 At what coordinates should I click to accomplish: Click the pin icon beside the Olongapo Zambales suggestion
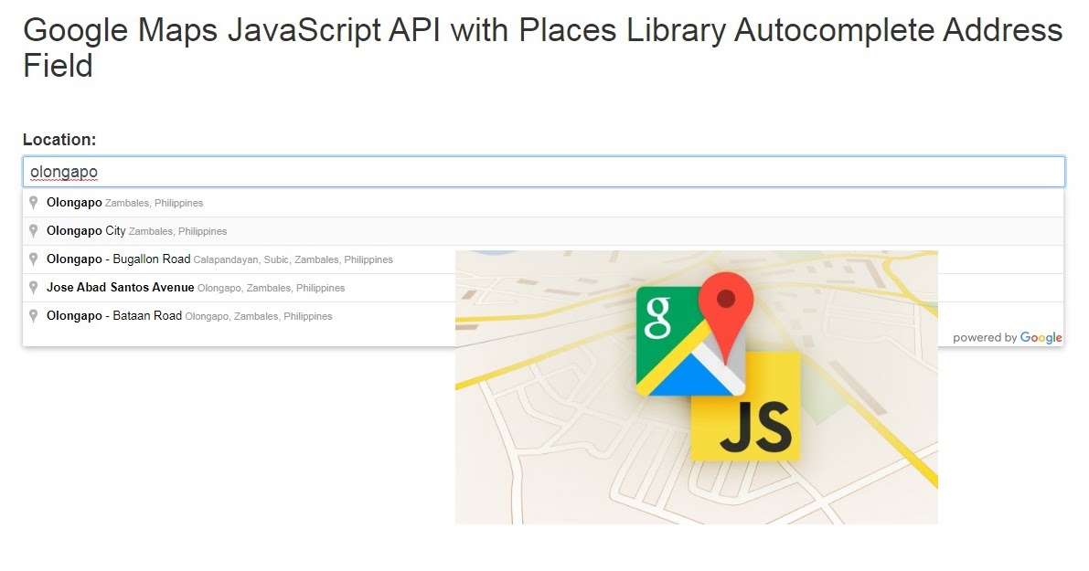pyautogui.click(x=33, y=203)
